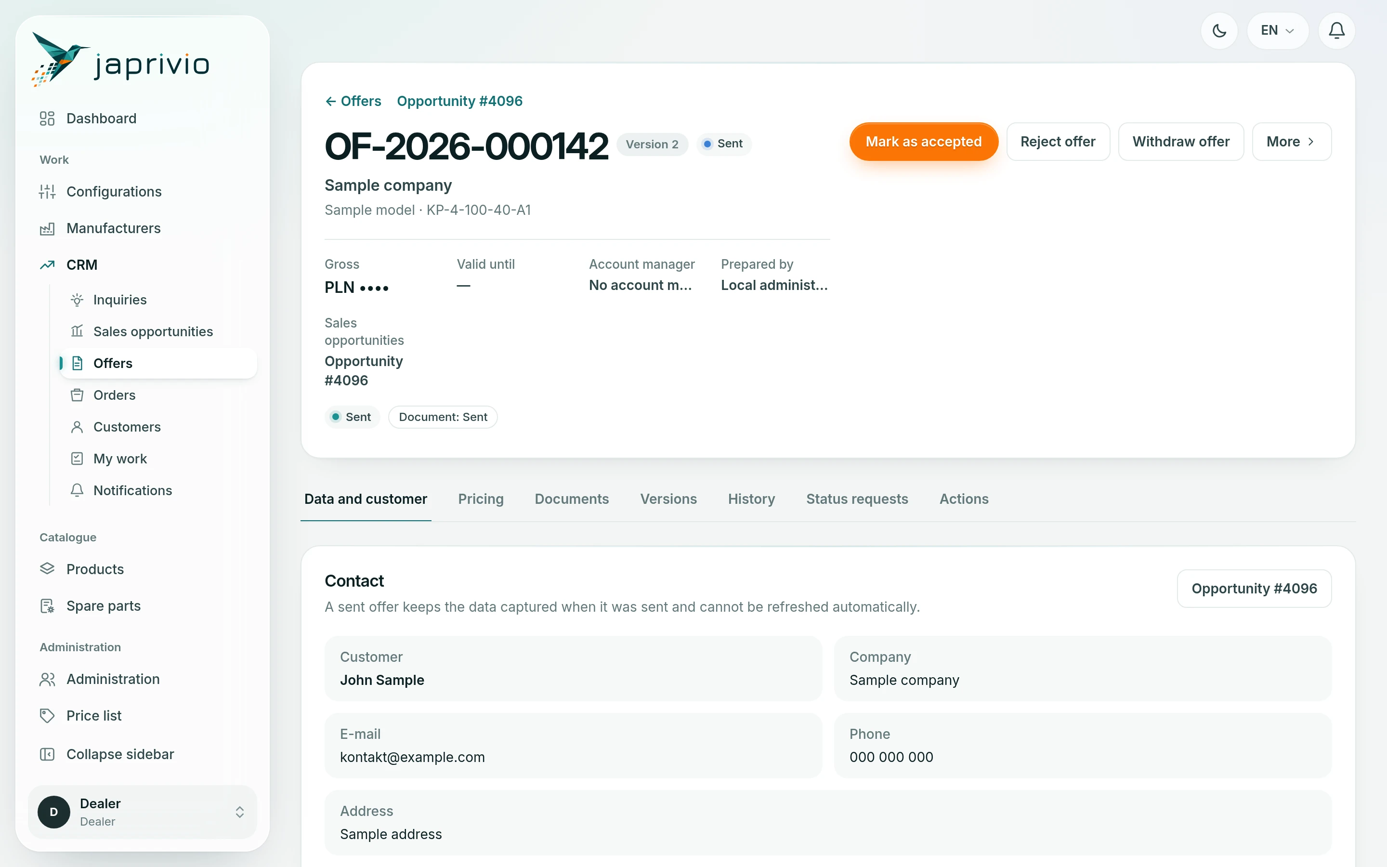Viewport: 1387px width, 867px height.
Task: Click Opportunity #4096 button in Contact card
Action: click(1254, 588)
